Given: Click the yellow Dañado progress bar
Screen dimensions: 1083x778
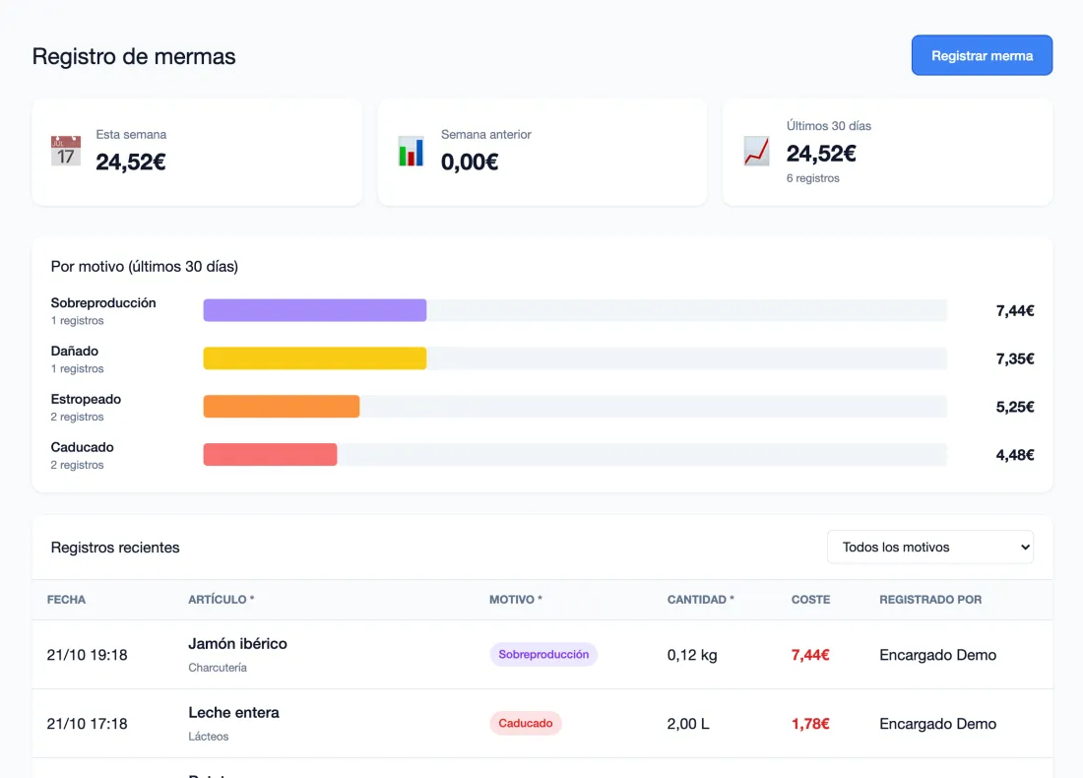Looking at the screenshot, I should [x=315, y=358].
